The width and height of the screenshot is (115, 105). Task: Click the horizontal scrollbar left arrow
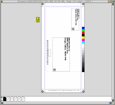(x=2, y=103)
